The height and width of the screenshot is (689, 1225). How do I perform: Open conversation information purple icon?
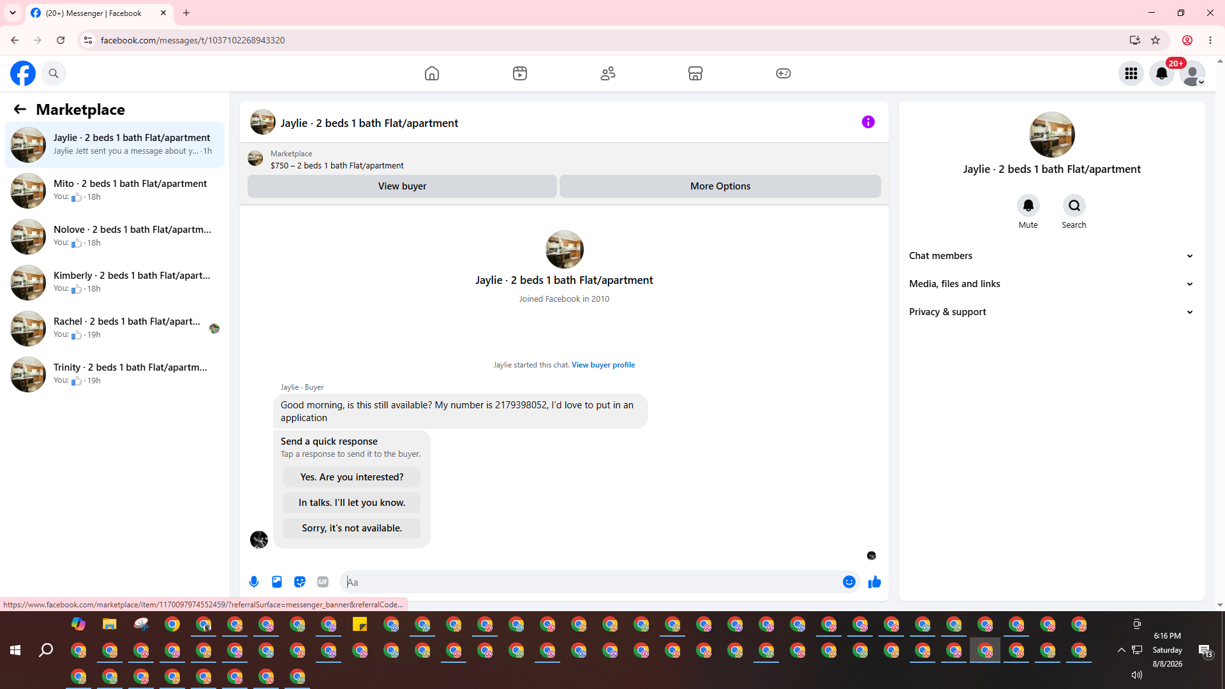[x=868, y=122]
